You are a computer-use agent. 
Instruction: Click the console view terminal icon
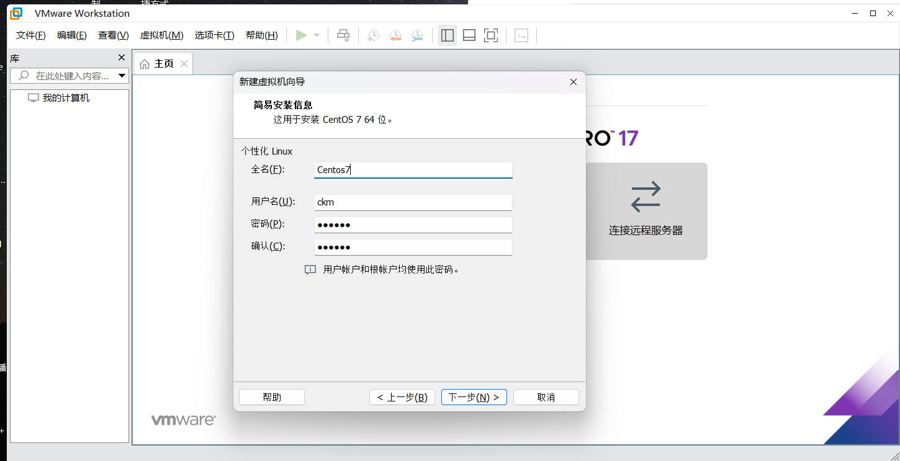pos(521,35)
